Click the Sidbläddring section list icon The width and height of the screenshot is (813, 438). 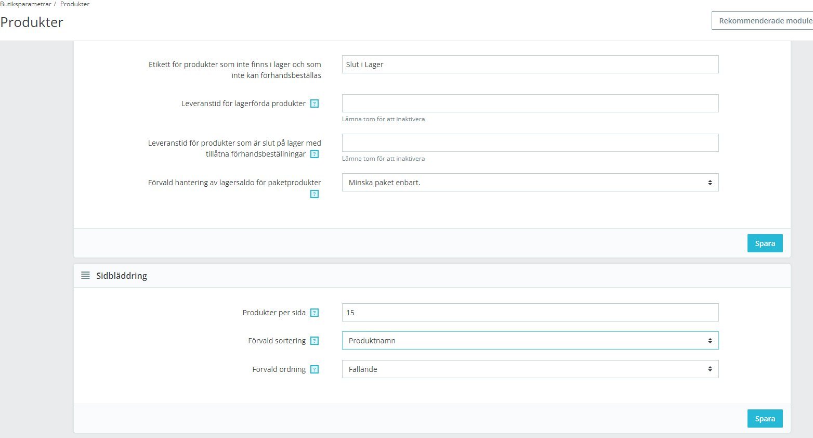click(x=85, y=275)
